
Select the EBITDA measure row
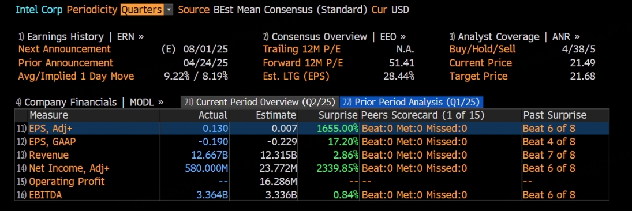pyautogui.click(x=312, y=195)
